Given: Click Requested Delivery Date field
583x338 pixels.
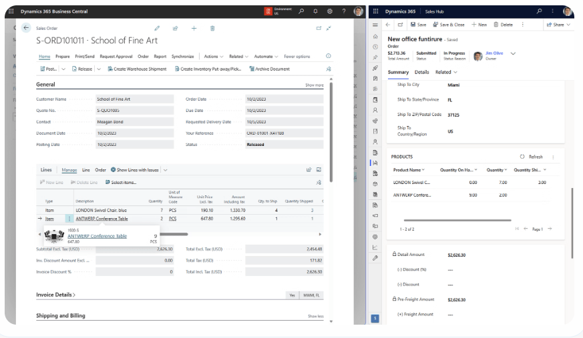Looking at the screenshot, I should tap(284, 122).
